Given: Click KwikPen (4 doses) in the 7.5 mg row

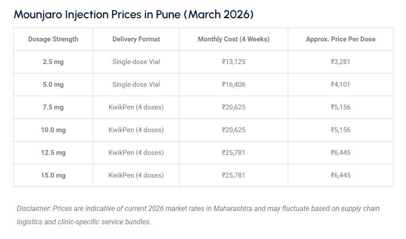Looking at the screenshot, I should click(136, 107).
